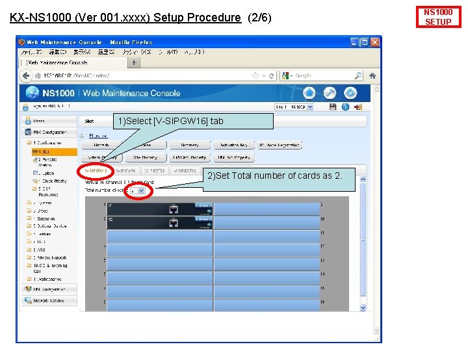
Task: Open PBX Configuration in sidebar
Action: (x=49, y=132)
